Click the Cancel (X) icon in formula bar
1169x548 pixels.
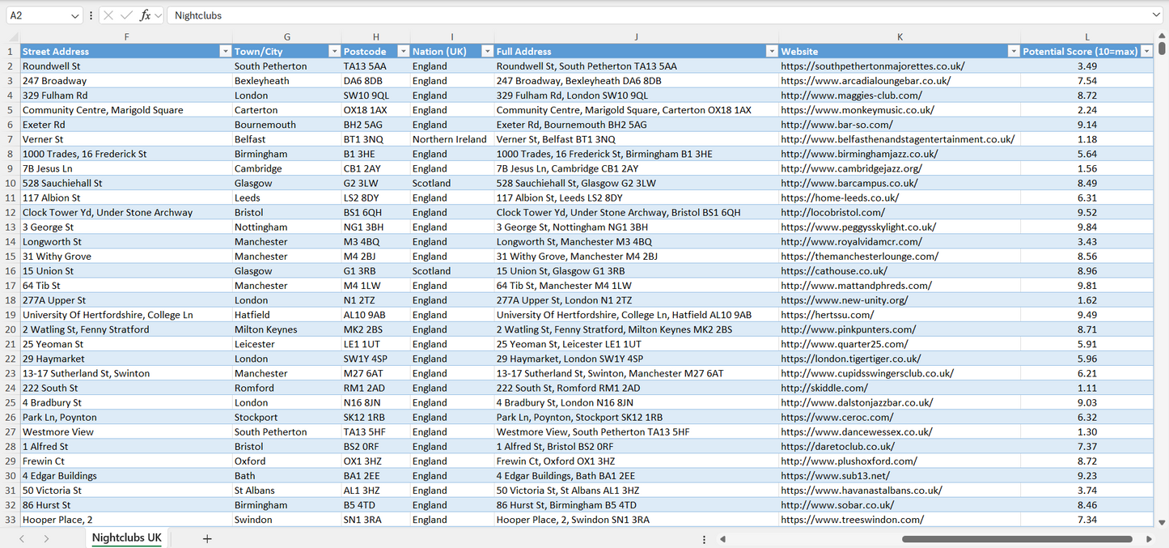[108, 15]
